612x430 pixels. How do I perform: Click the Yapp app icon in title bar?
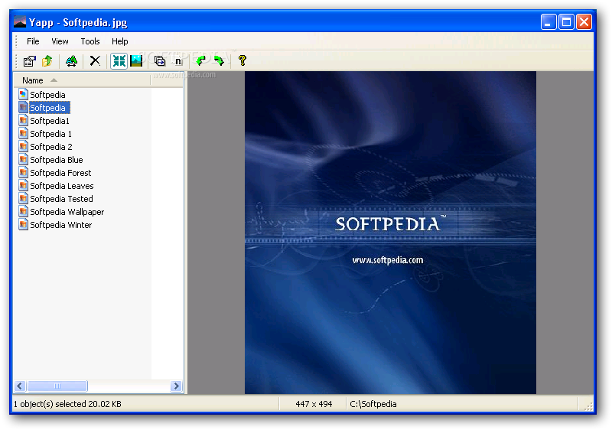pos(20,22)
